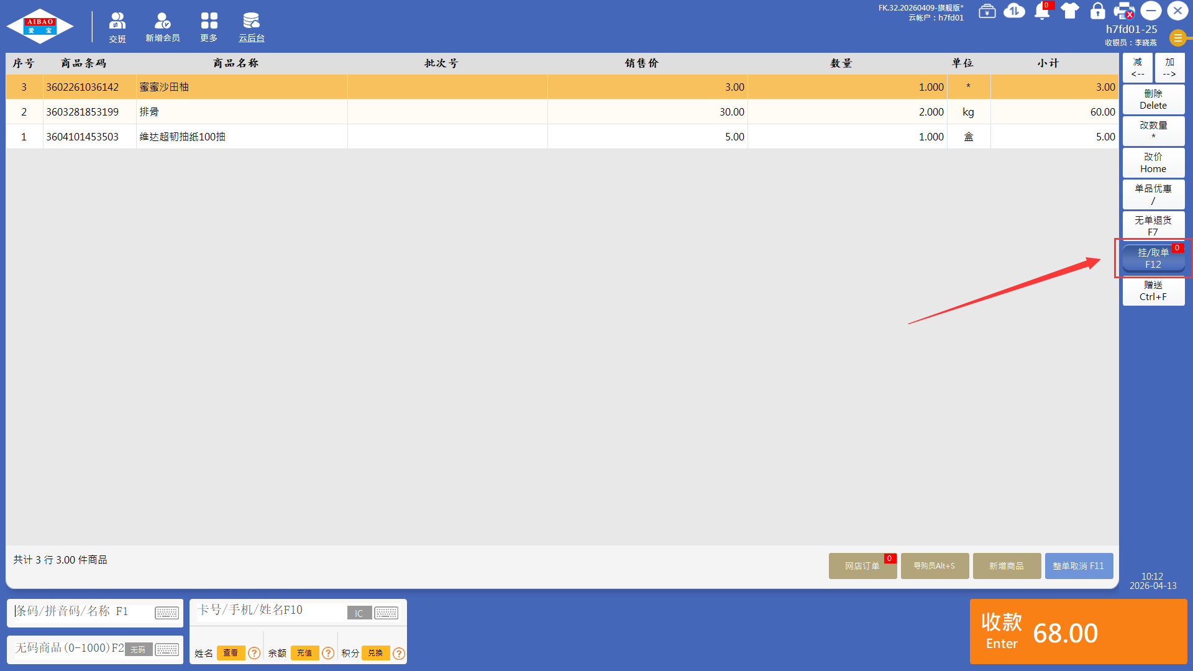
Task: Toggle the IC card reader button
Action: pyautogui.click(x=359, y=613)
